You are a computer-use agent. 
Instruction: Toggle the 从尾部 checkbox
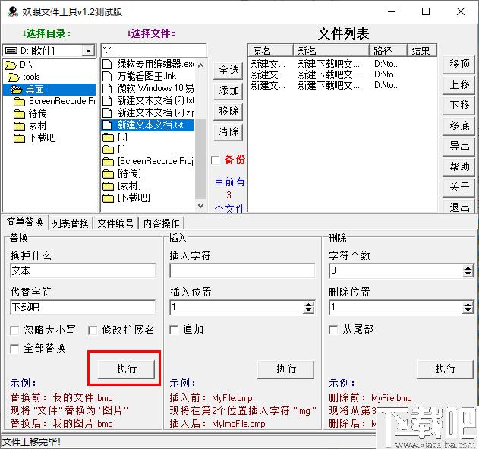tap(333, 330)
